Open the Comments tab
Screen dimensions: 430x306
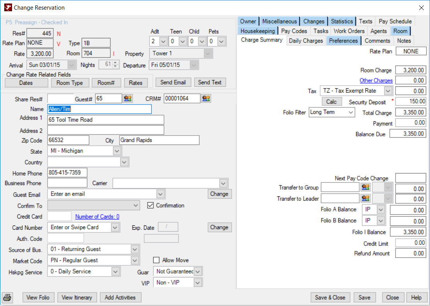click(x=377, y=41)
